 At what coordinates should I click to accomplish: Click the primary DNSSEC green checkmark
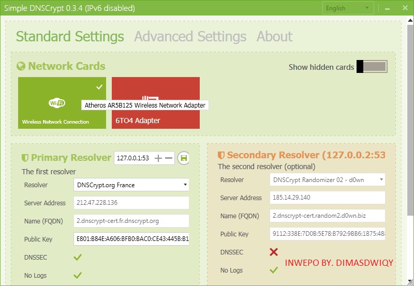click(x=78, y=257)
